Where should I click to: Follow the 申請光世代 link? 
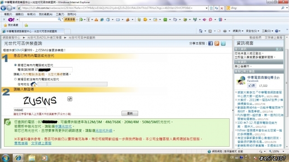tap(63, 126)
